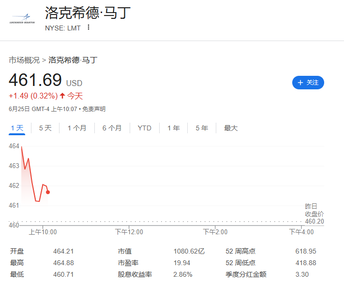Switch to the 5 年 tab
Viewport: 344px width, 283px height.
[x=202, y=128]
